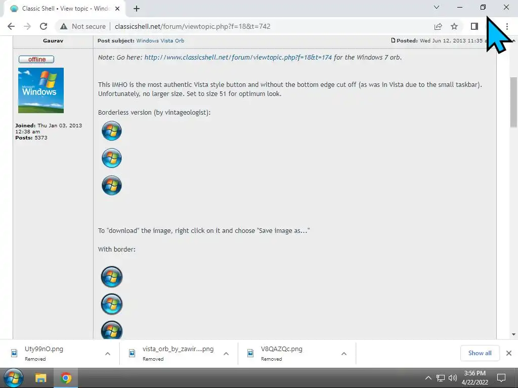Bookmark this page with star icon
518x388 pixels.
pyautogui.click(x=454, y=26)
